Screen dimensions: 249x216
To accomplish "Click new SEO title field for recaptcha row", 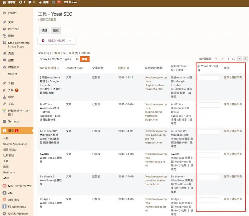I will click(x=209, y=78).
